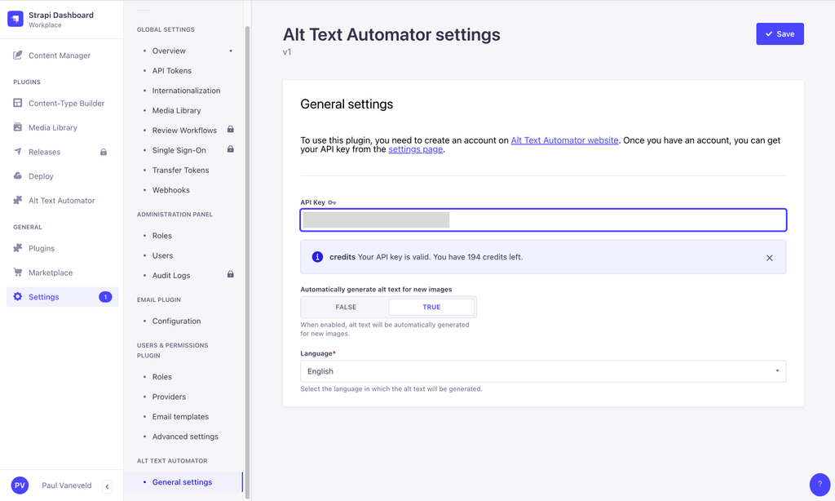835x501 pixels.
Task: Click the PV user avatar
Action: (x=20, y=485)
